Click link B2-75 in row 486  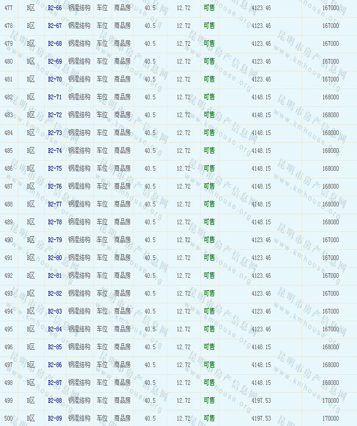click(x=55, y=169)
